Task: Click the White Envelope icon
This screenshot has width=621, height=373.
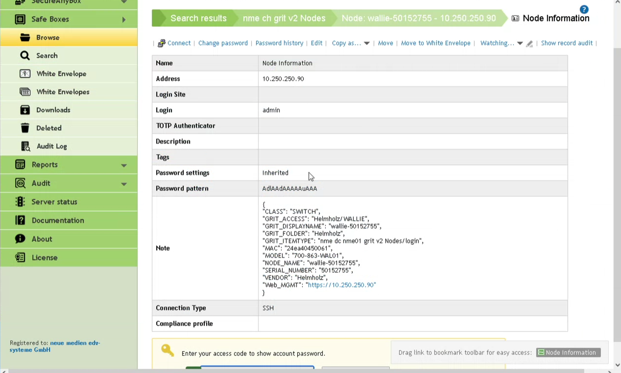Action: coord(25,73)
